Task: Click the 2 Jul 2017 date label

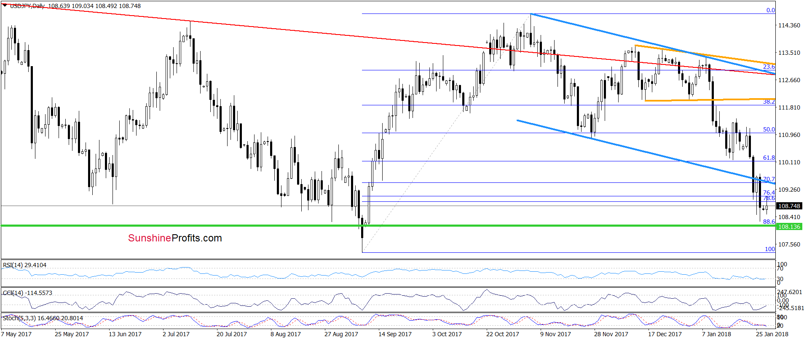Action: (176, 334)
